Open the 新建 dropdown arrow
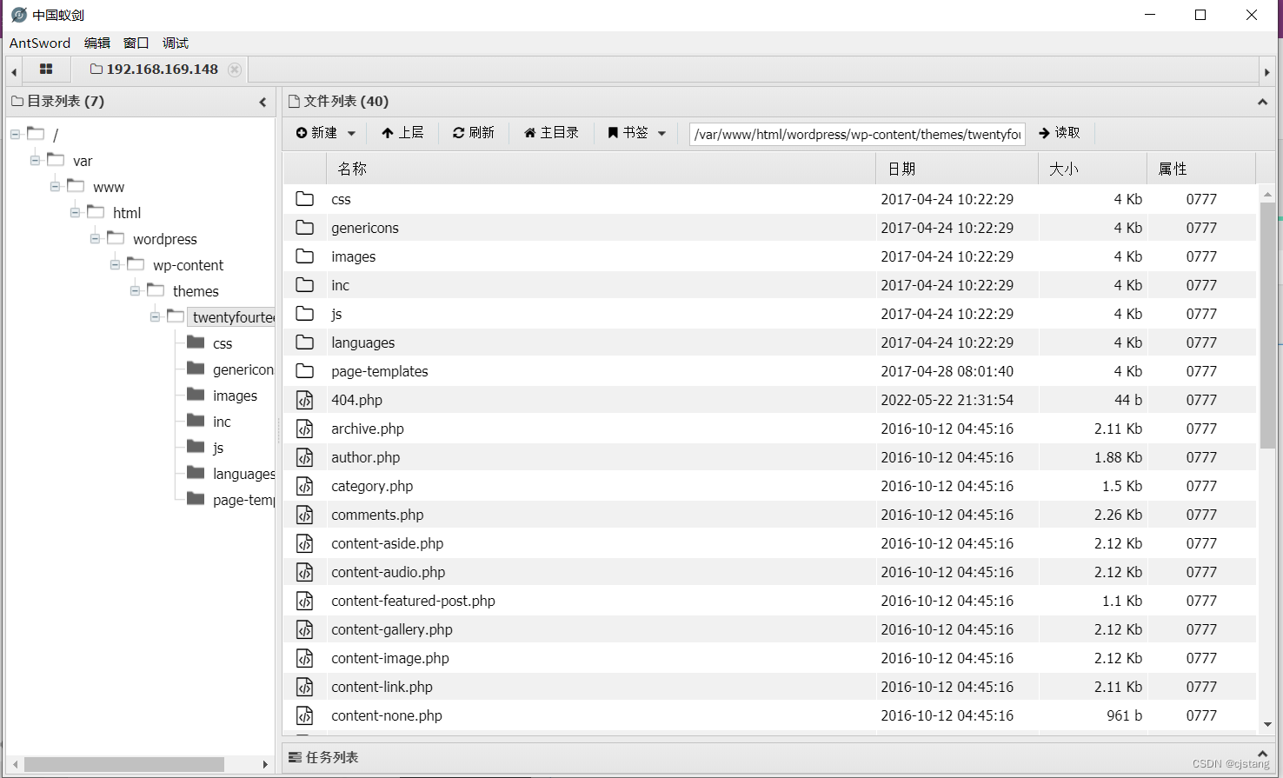Image resolution: width=1283 pixels, height=778 pixels. tap(351, 133)
